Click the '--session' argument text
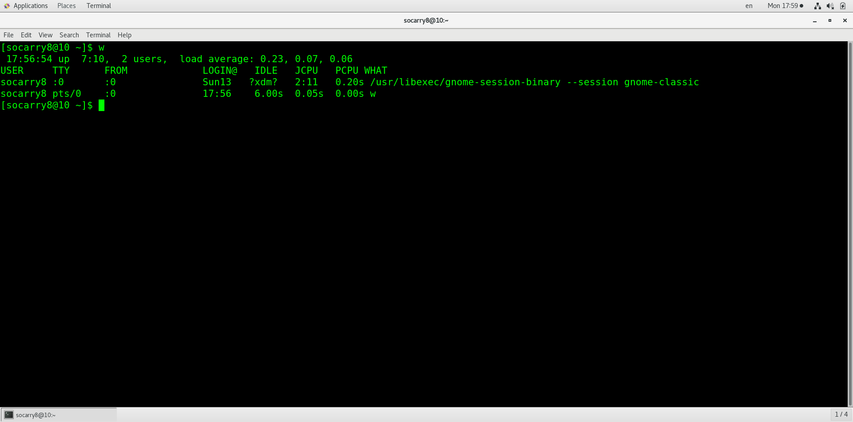The height and width of the screenshot is (422, 853). (x=592, y=82)
